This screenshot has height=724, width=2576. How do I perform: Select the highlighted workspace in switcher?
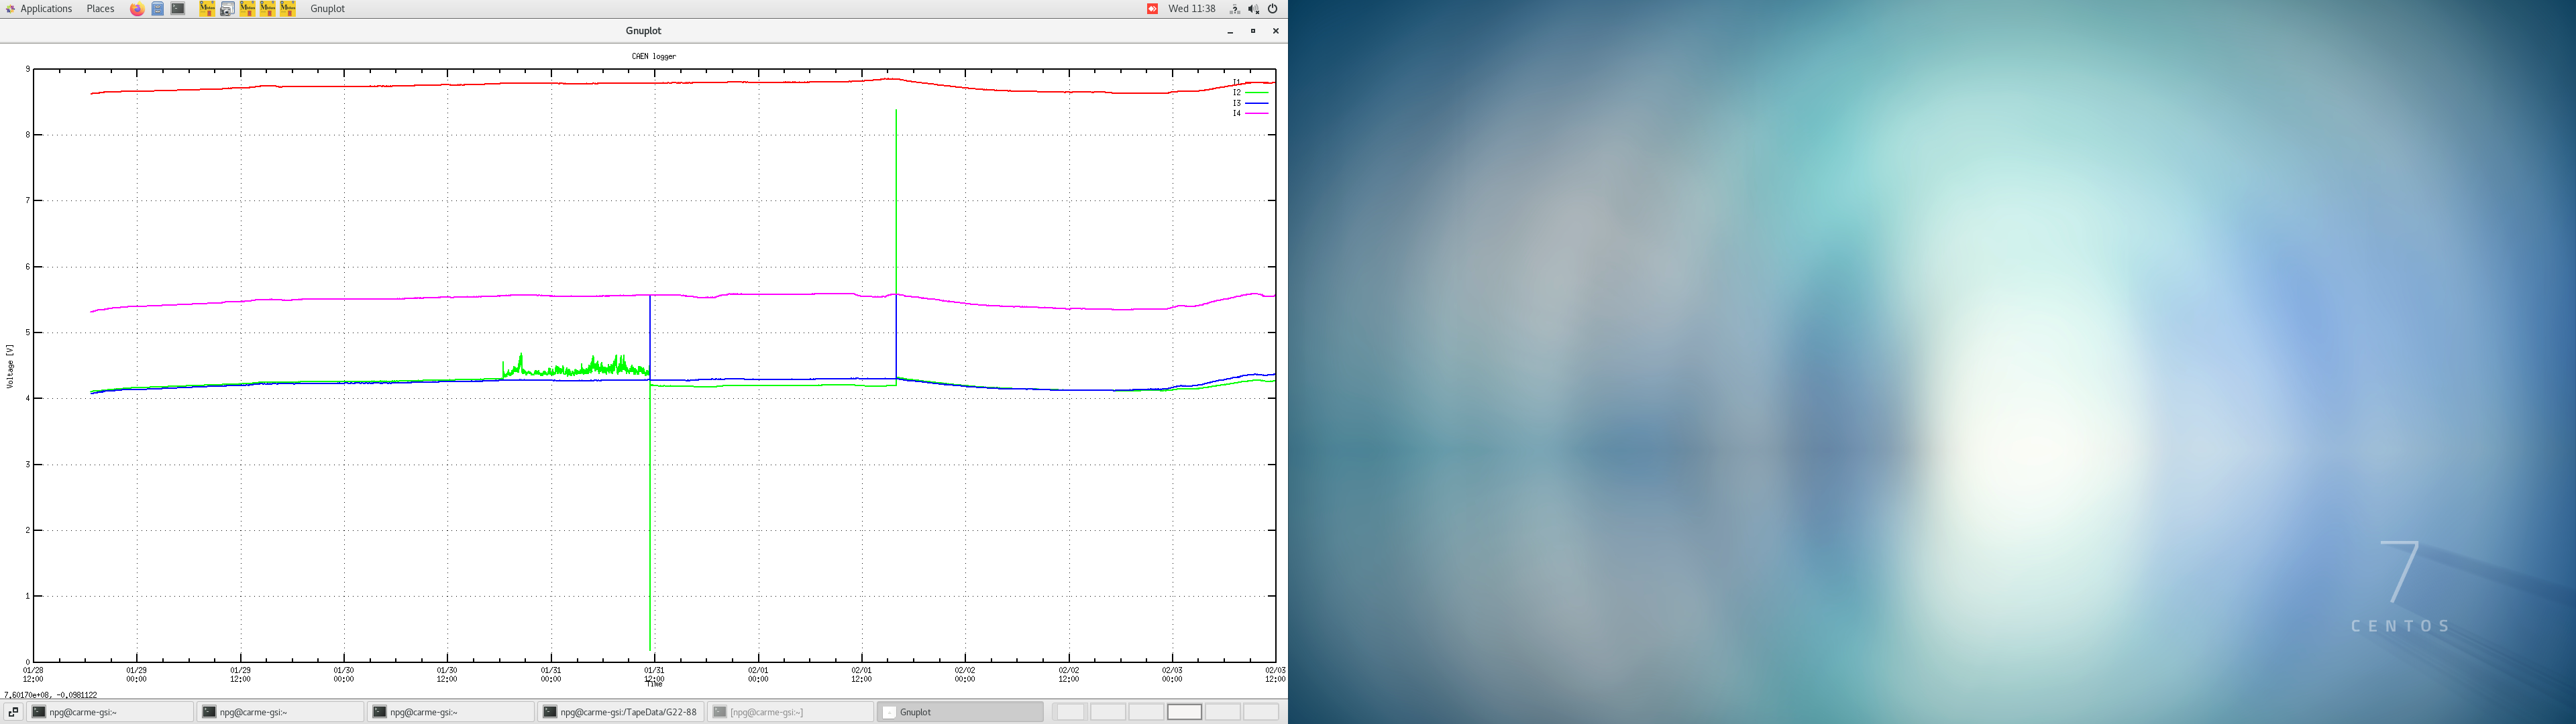click(x=1184, y=712)
